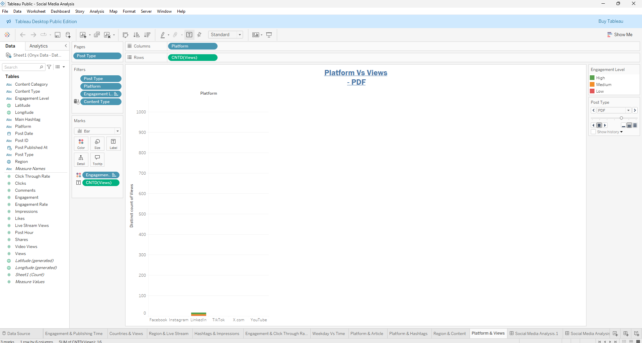Swap rows and columns icon
Image resolution: width=642 pixels, height=343 pixels.
pos(126,35)
